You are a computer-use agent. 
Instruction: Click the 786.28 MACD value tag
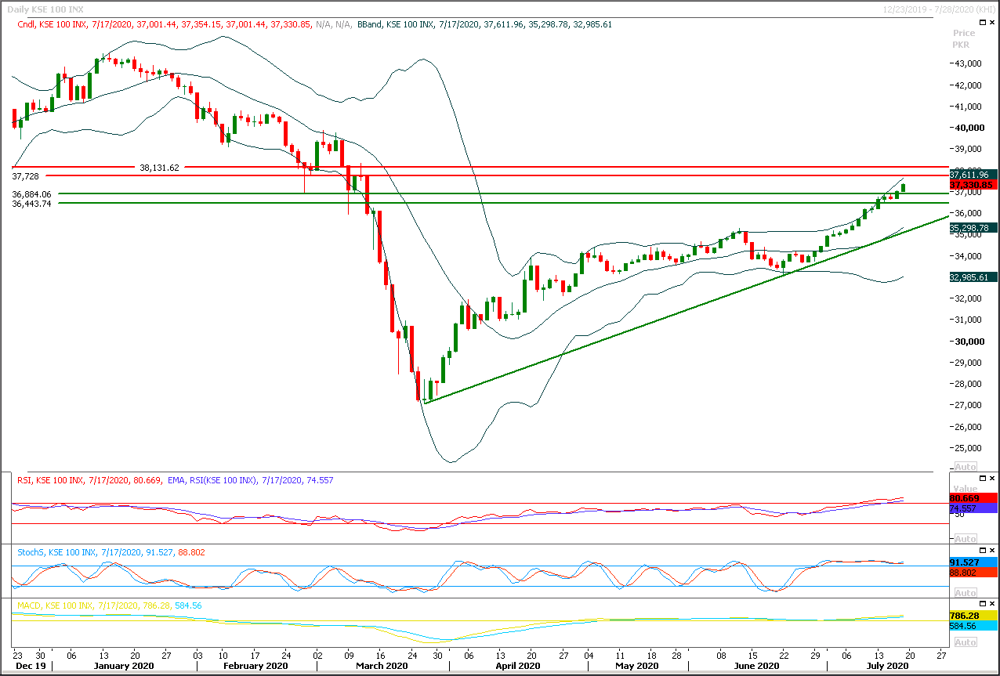pyautogui.click(x=973, y=616)
